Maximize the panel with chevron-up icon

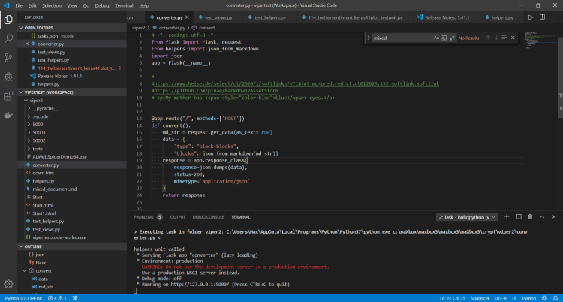pyautogui.click(x=542, y=217)
